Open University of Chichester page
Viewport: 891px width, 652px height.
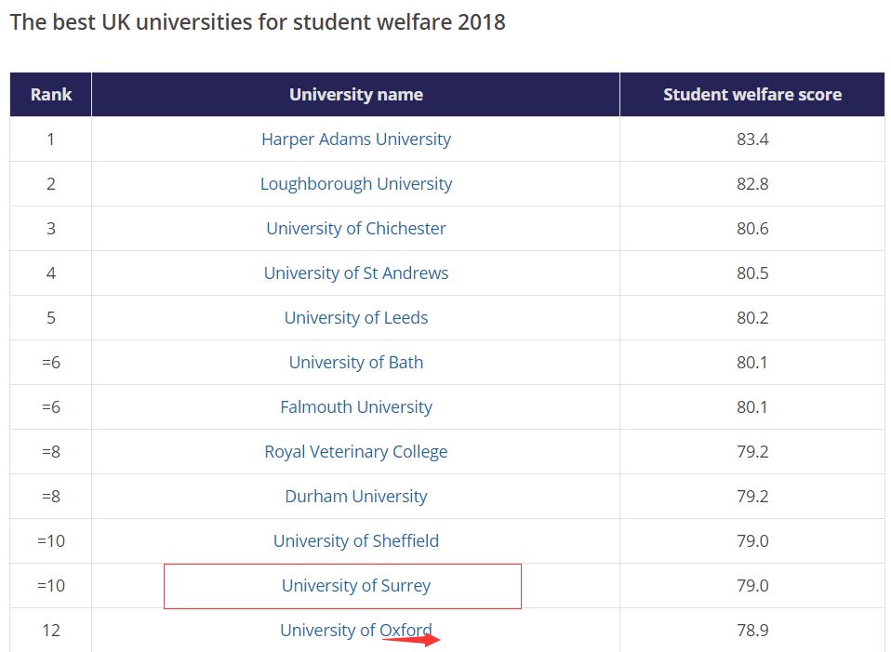click(x=356, y=229)
